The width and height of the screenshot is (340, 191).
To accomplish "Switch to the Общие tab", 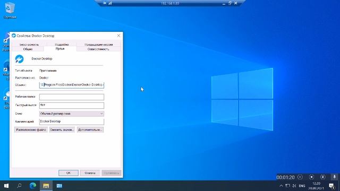I will tap(28, 49).
